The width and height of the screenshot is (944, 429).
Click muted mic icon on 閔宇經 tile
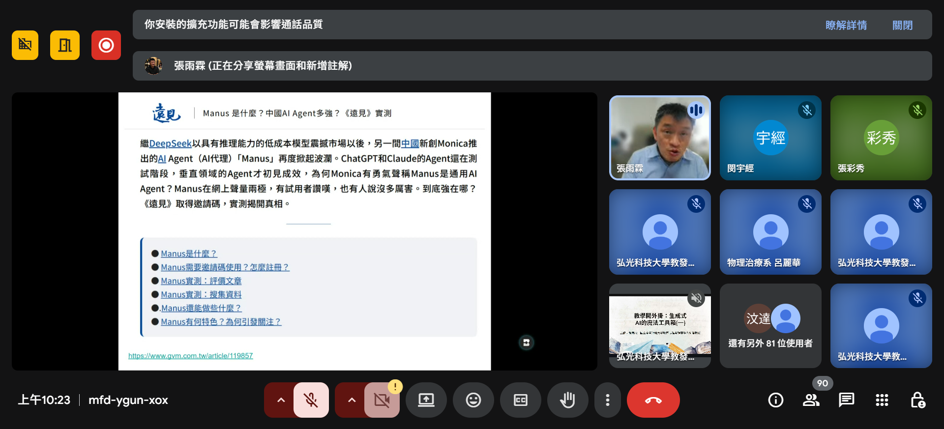(807, 110)
